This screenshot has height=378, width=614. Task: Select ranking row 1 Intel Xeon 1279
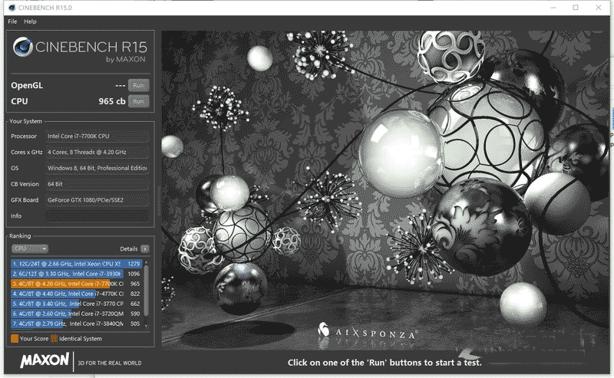click(x=76, y=264)
